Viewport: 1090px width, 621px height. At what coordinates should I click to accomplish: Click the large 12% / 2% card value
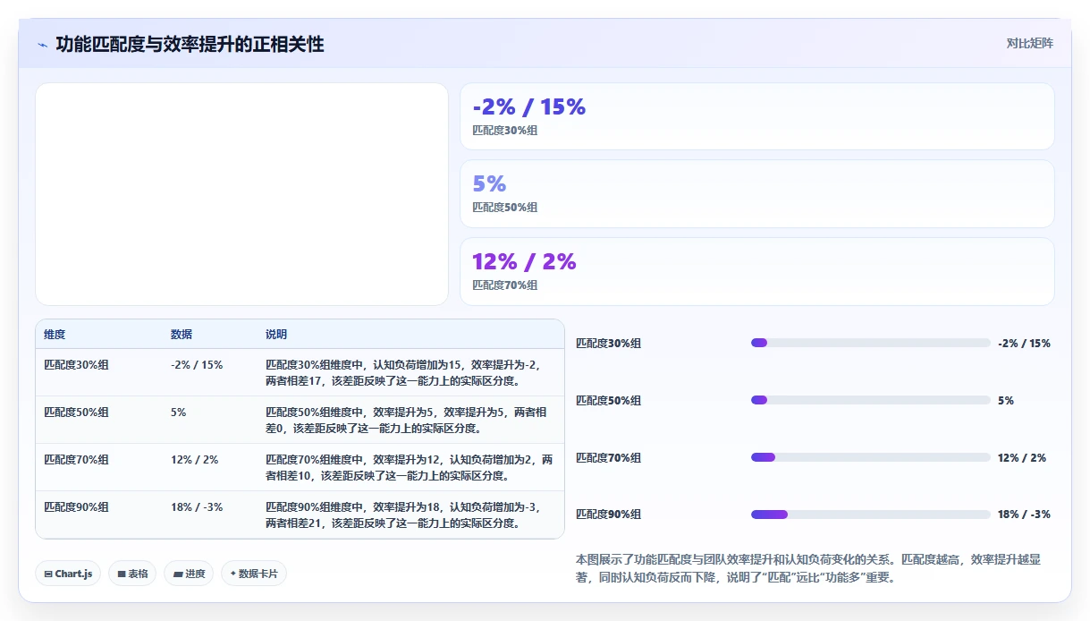[524, 262]
